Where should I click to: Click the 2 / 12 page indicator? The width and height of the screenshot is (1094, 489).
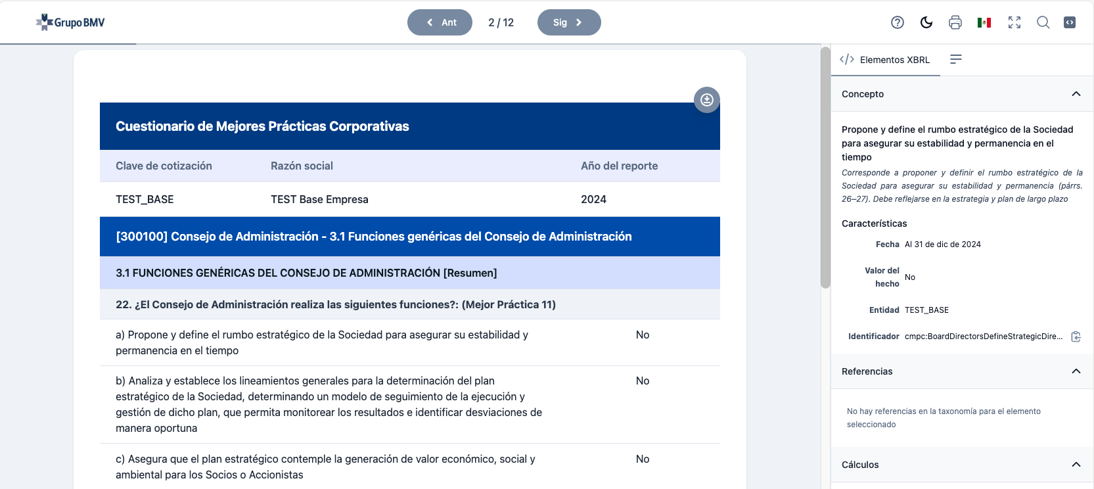point(501,22)
